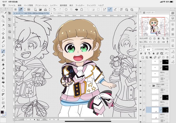The image size is (176, 123).
Task: Toggle Lock layer in the Layer panel
Action: (153, 53)
